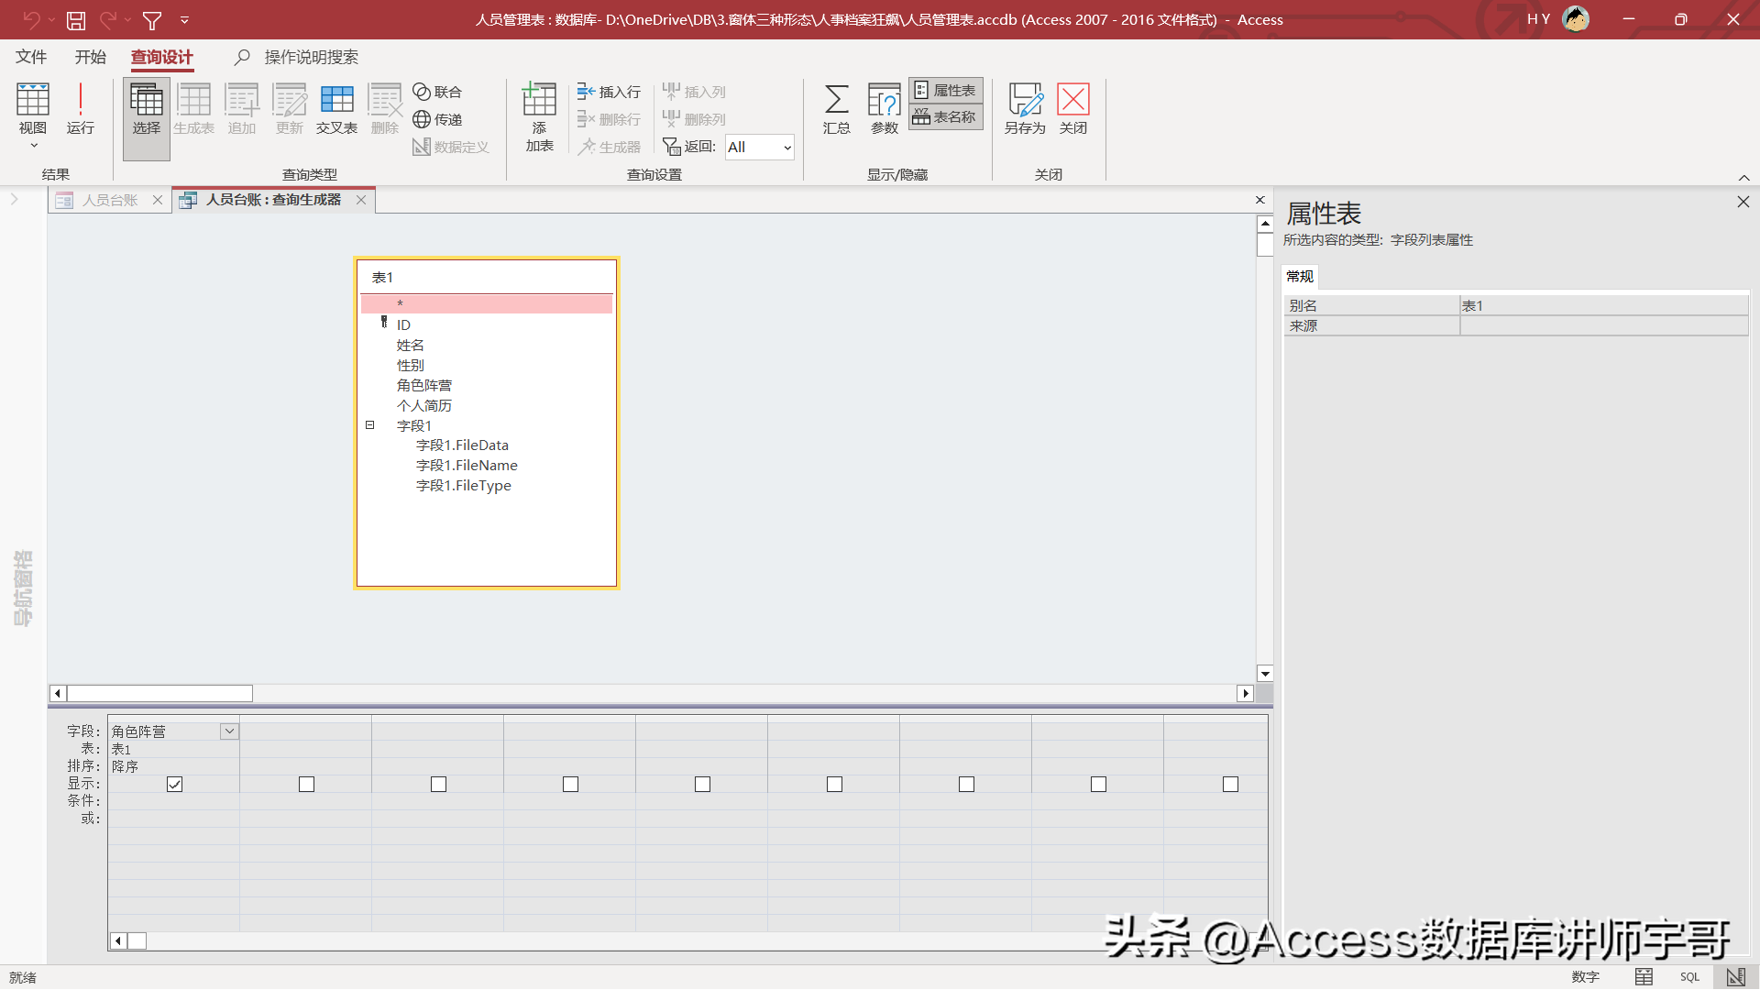Viewport: 1760px width, 990px height.
Task: Collapse the ribbon with chevron
Action: [x=1743, y=177]
